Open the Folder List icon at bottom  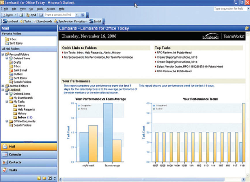(x=44, y=178)
